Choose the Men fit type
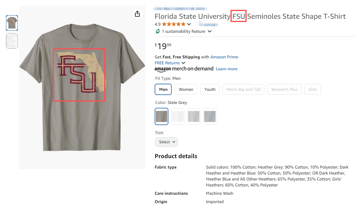 click(163, 89)
